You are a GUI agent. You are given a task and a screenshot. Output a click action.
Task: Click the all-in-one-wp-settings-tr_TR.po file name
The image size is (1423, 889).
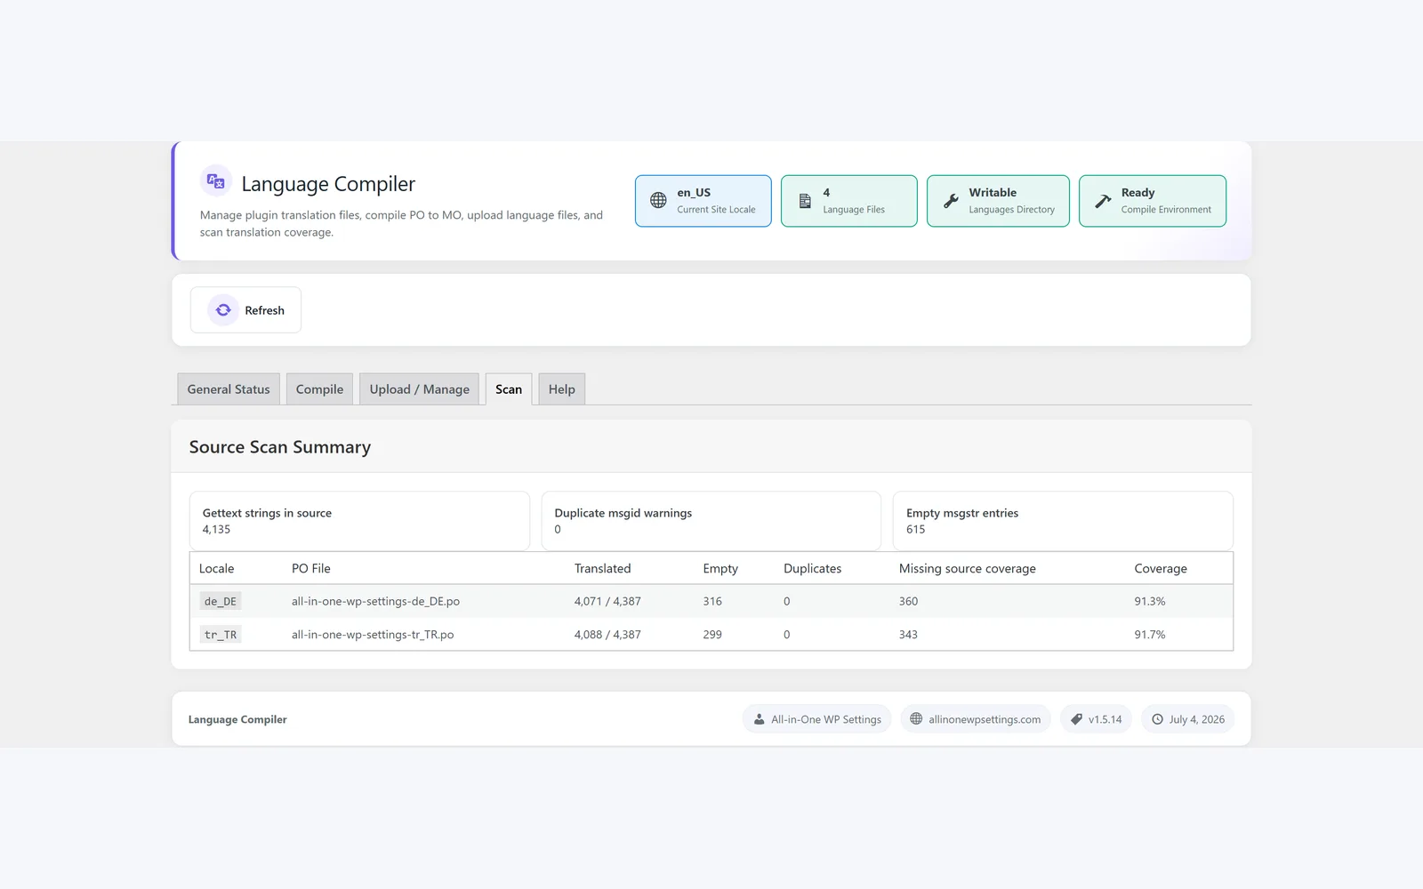pyautogui.click(x=373, y=635)
